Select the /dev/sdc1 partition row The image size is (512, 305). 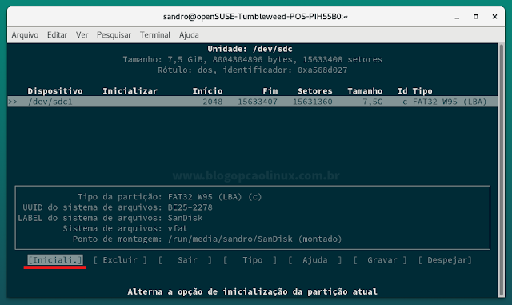coord(253,102)
